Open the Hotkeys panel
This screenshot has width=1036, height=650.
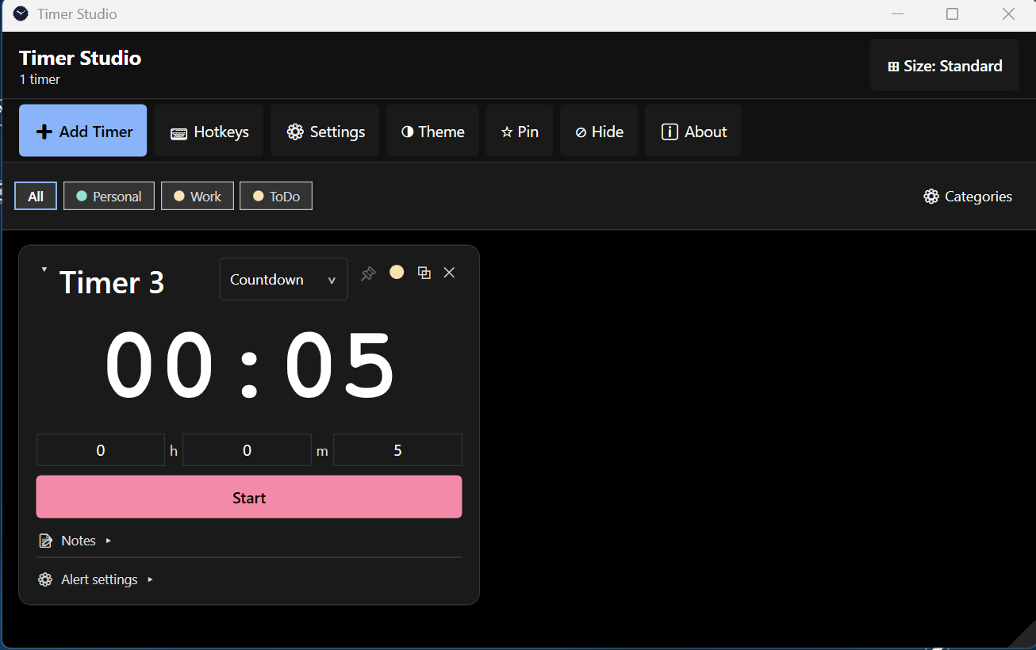[x=209, y=131]
